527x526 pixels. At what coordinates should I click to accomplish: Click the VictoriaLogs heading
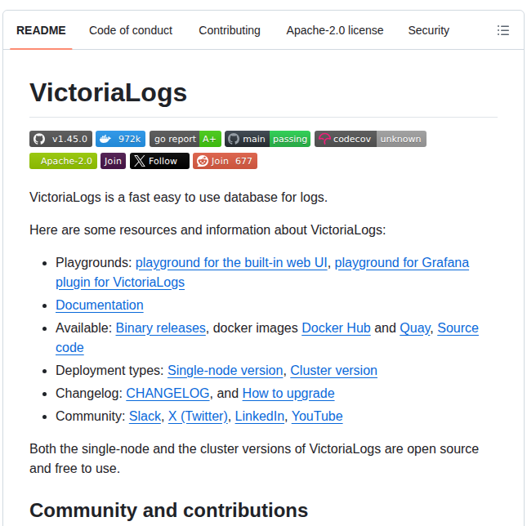[108, 92]
